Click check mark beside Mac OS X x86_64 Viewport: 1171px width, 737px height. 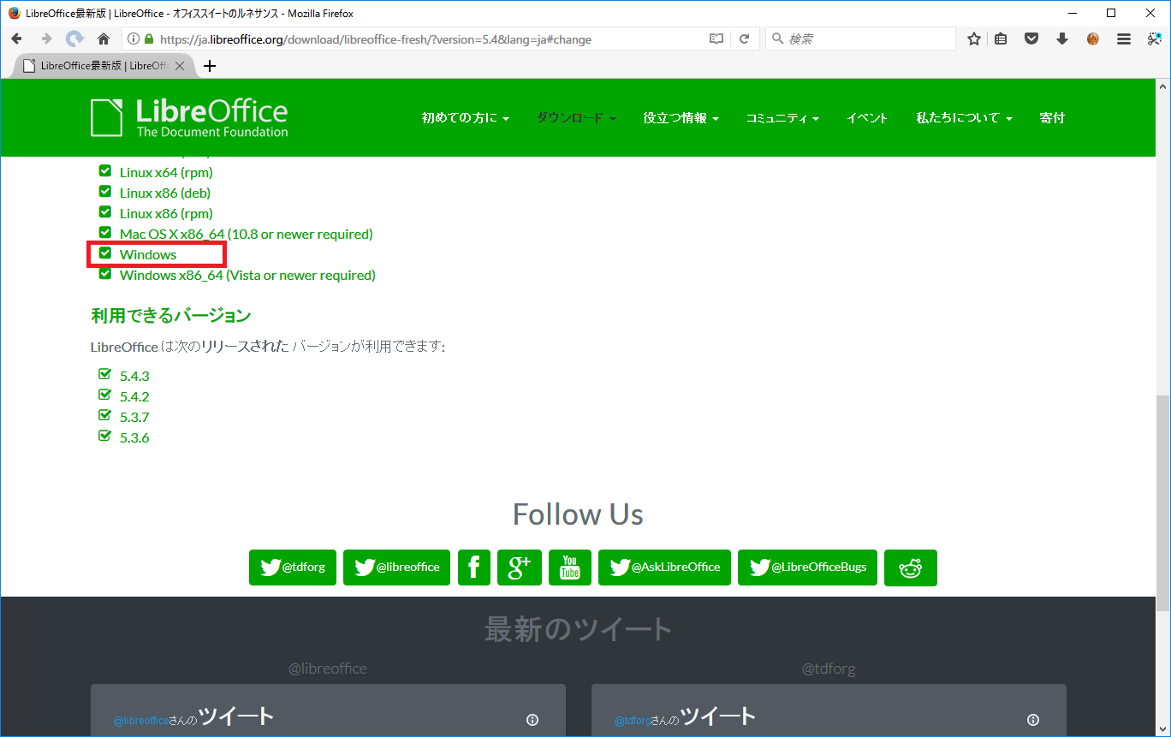click(105, 233)
